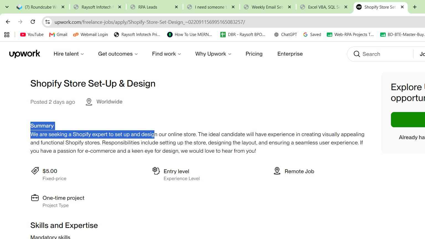The width and height of the screenshot is (425, 239).
Task: Expand the Why Upwork menu
Action: coord(213,54)
